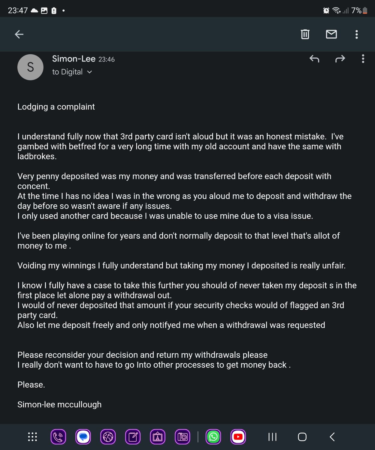Mark email as unread envelope icon

pyautogui.click(x=331, y=34)
